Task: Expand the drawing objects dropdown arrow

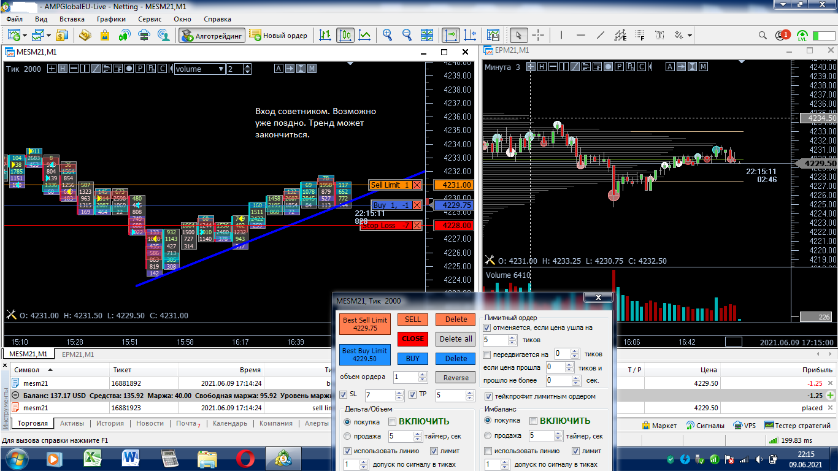Action: pos(690,36)
